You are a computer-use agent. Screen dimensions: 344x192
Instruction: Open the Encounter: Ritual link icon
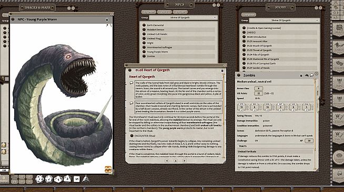click(x=131, y=135)
